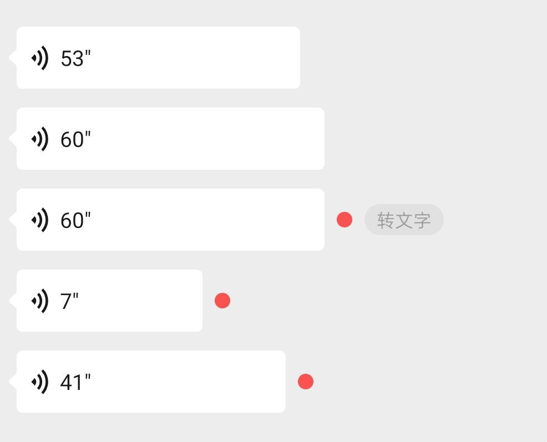Tap the 转文字 convert-to-text button
Screen dimensions: 547x442
click(404, 220)
